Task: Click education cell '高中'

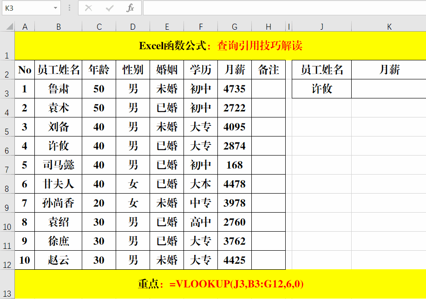Action: click(201, 222)
